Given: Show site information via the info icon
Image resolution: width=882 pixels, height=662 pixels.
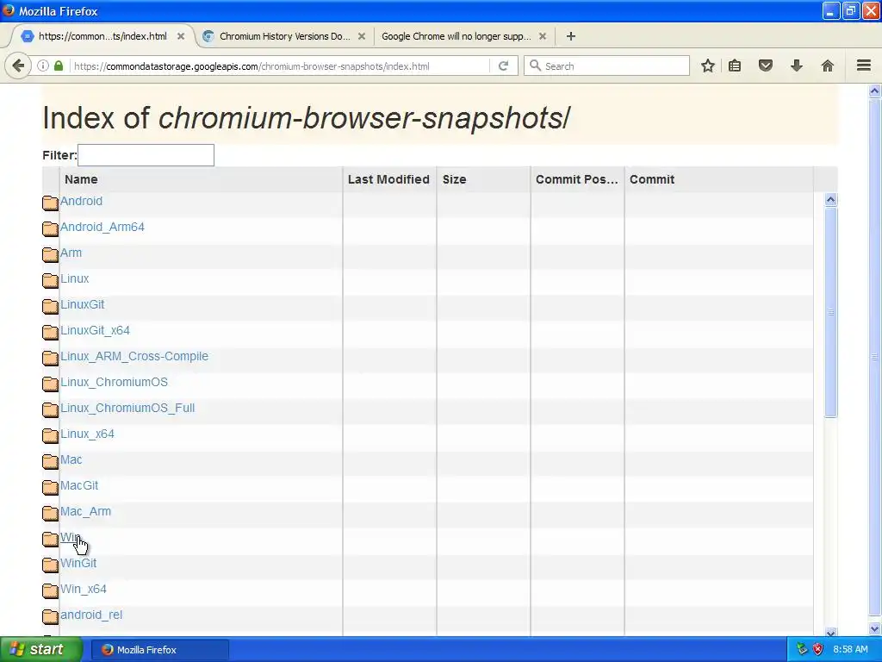Looking at the screenshot, I should click(43, 66).
